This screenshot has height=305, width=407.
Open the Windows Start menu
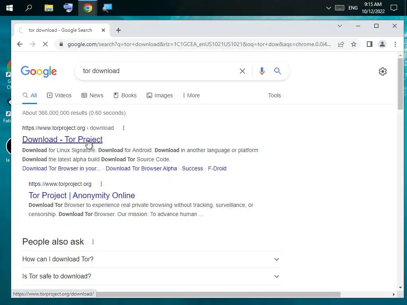(10, 8)
